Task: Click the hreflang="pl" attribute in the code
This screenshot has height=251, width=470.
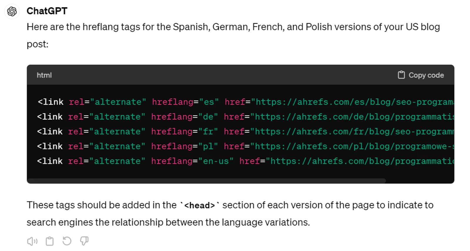Action: coord(184,146)
